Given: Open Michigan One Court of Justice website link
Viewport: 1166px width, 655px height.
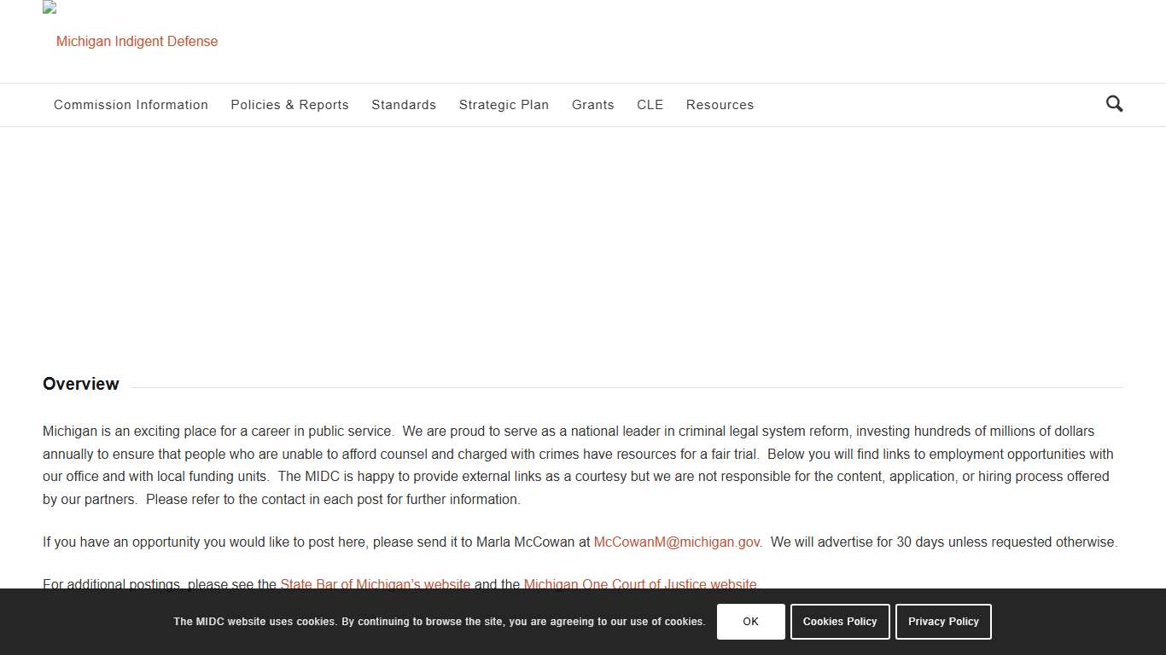Looking at the screenshot, I should click(x=639, y=584).
